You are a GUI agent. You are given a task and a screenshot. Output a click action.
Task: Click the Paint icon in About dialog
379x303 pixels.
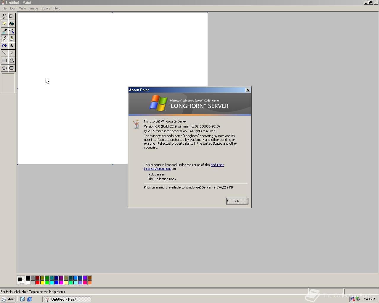coord(136,124)
